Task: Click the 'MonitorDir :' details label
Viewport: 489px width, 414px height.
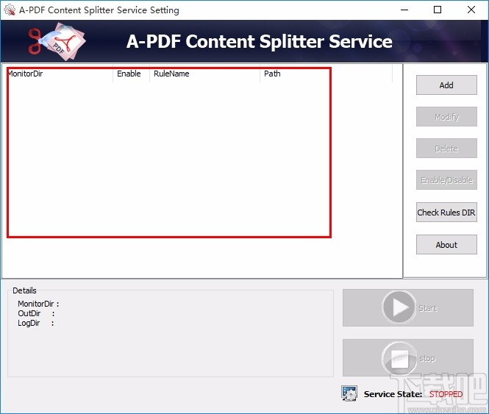Action: pos(38,304)
